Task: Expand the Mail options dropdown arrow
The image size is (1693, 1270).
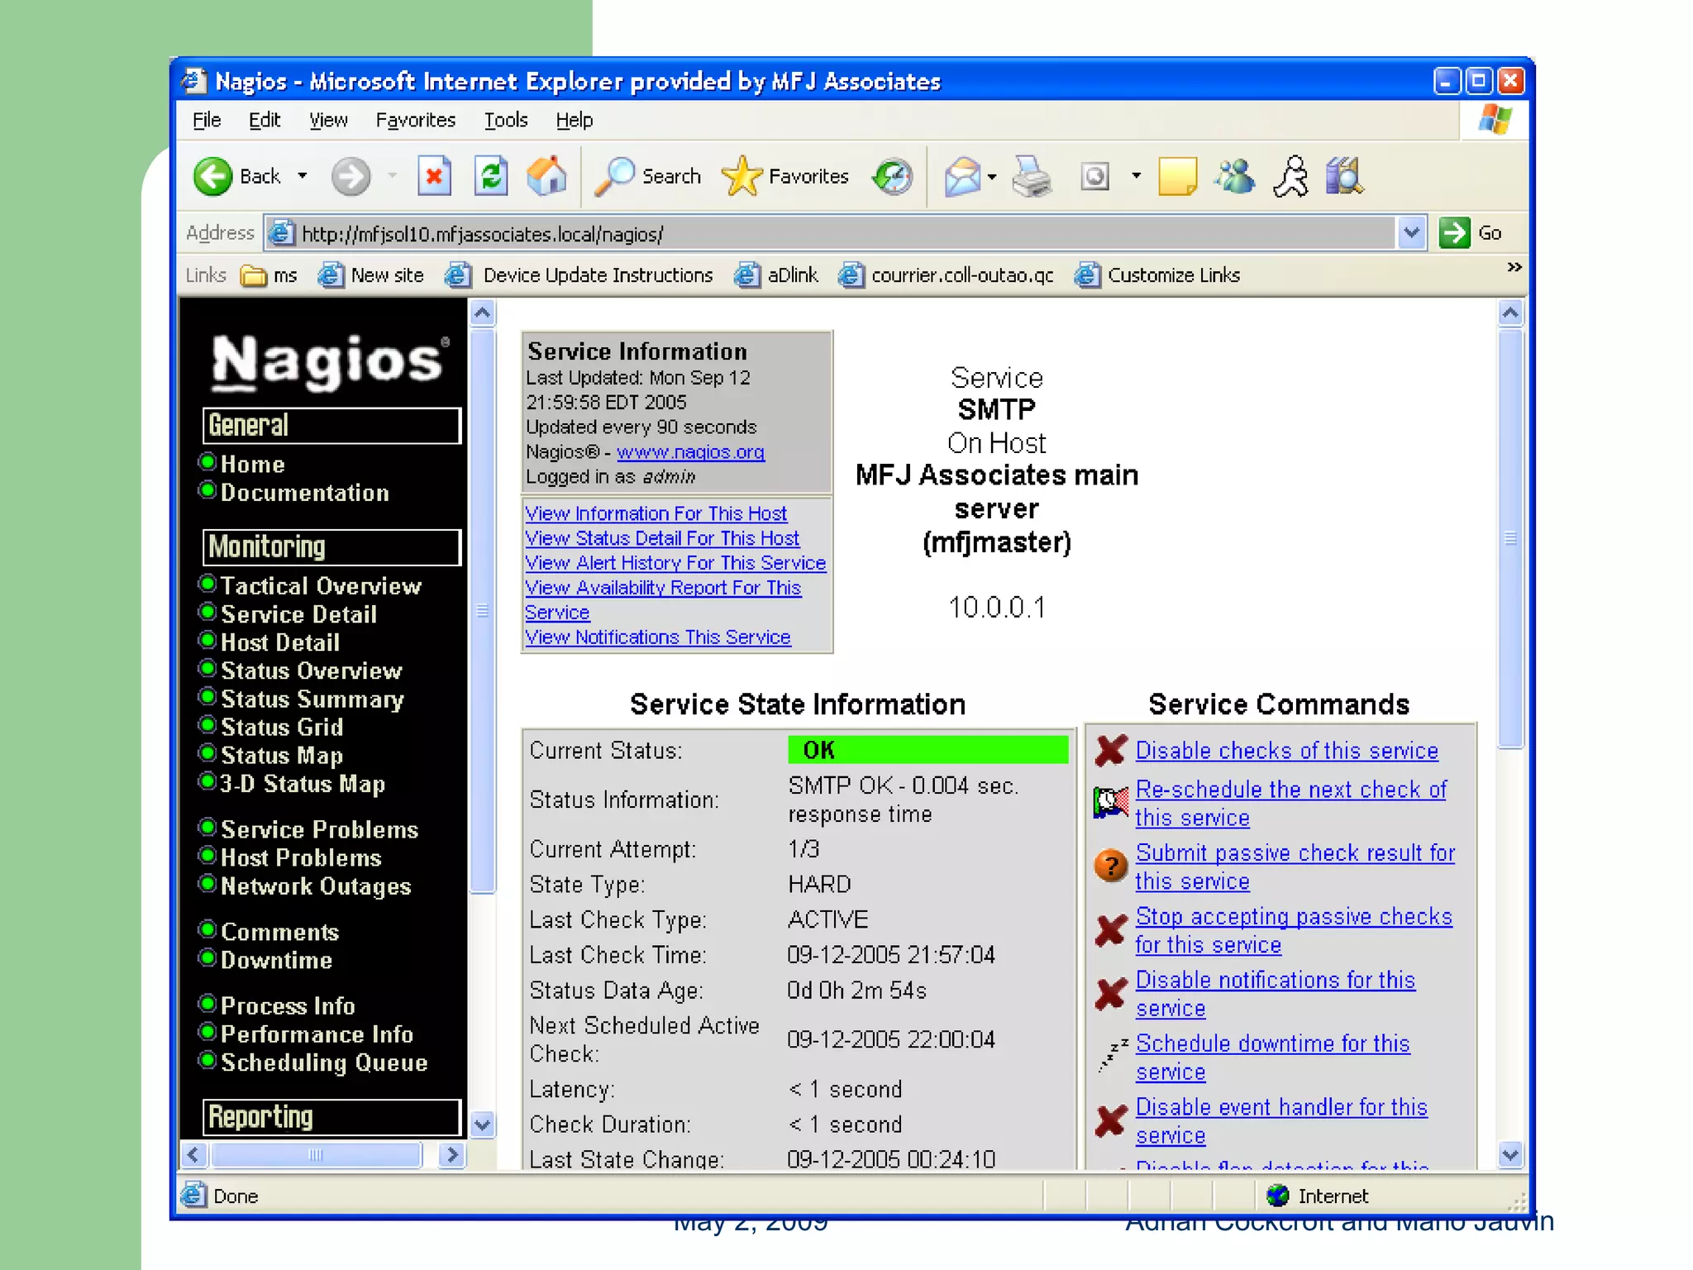Action: pyautogui.click(x=992, y=176)
